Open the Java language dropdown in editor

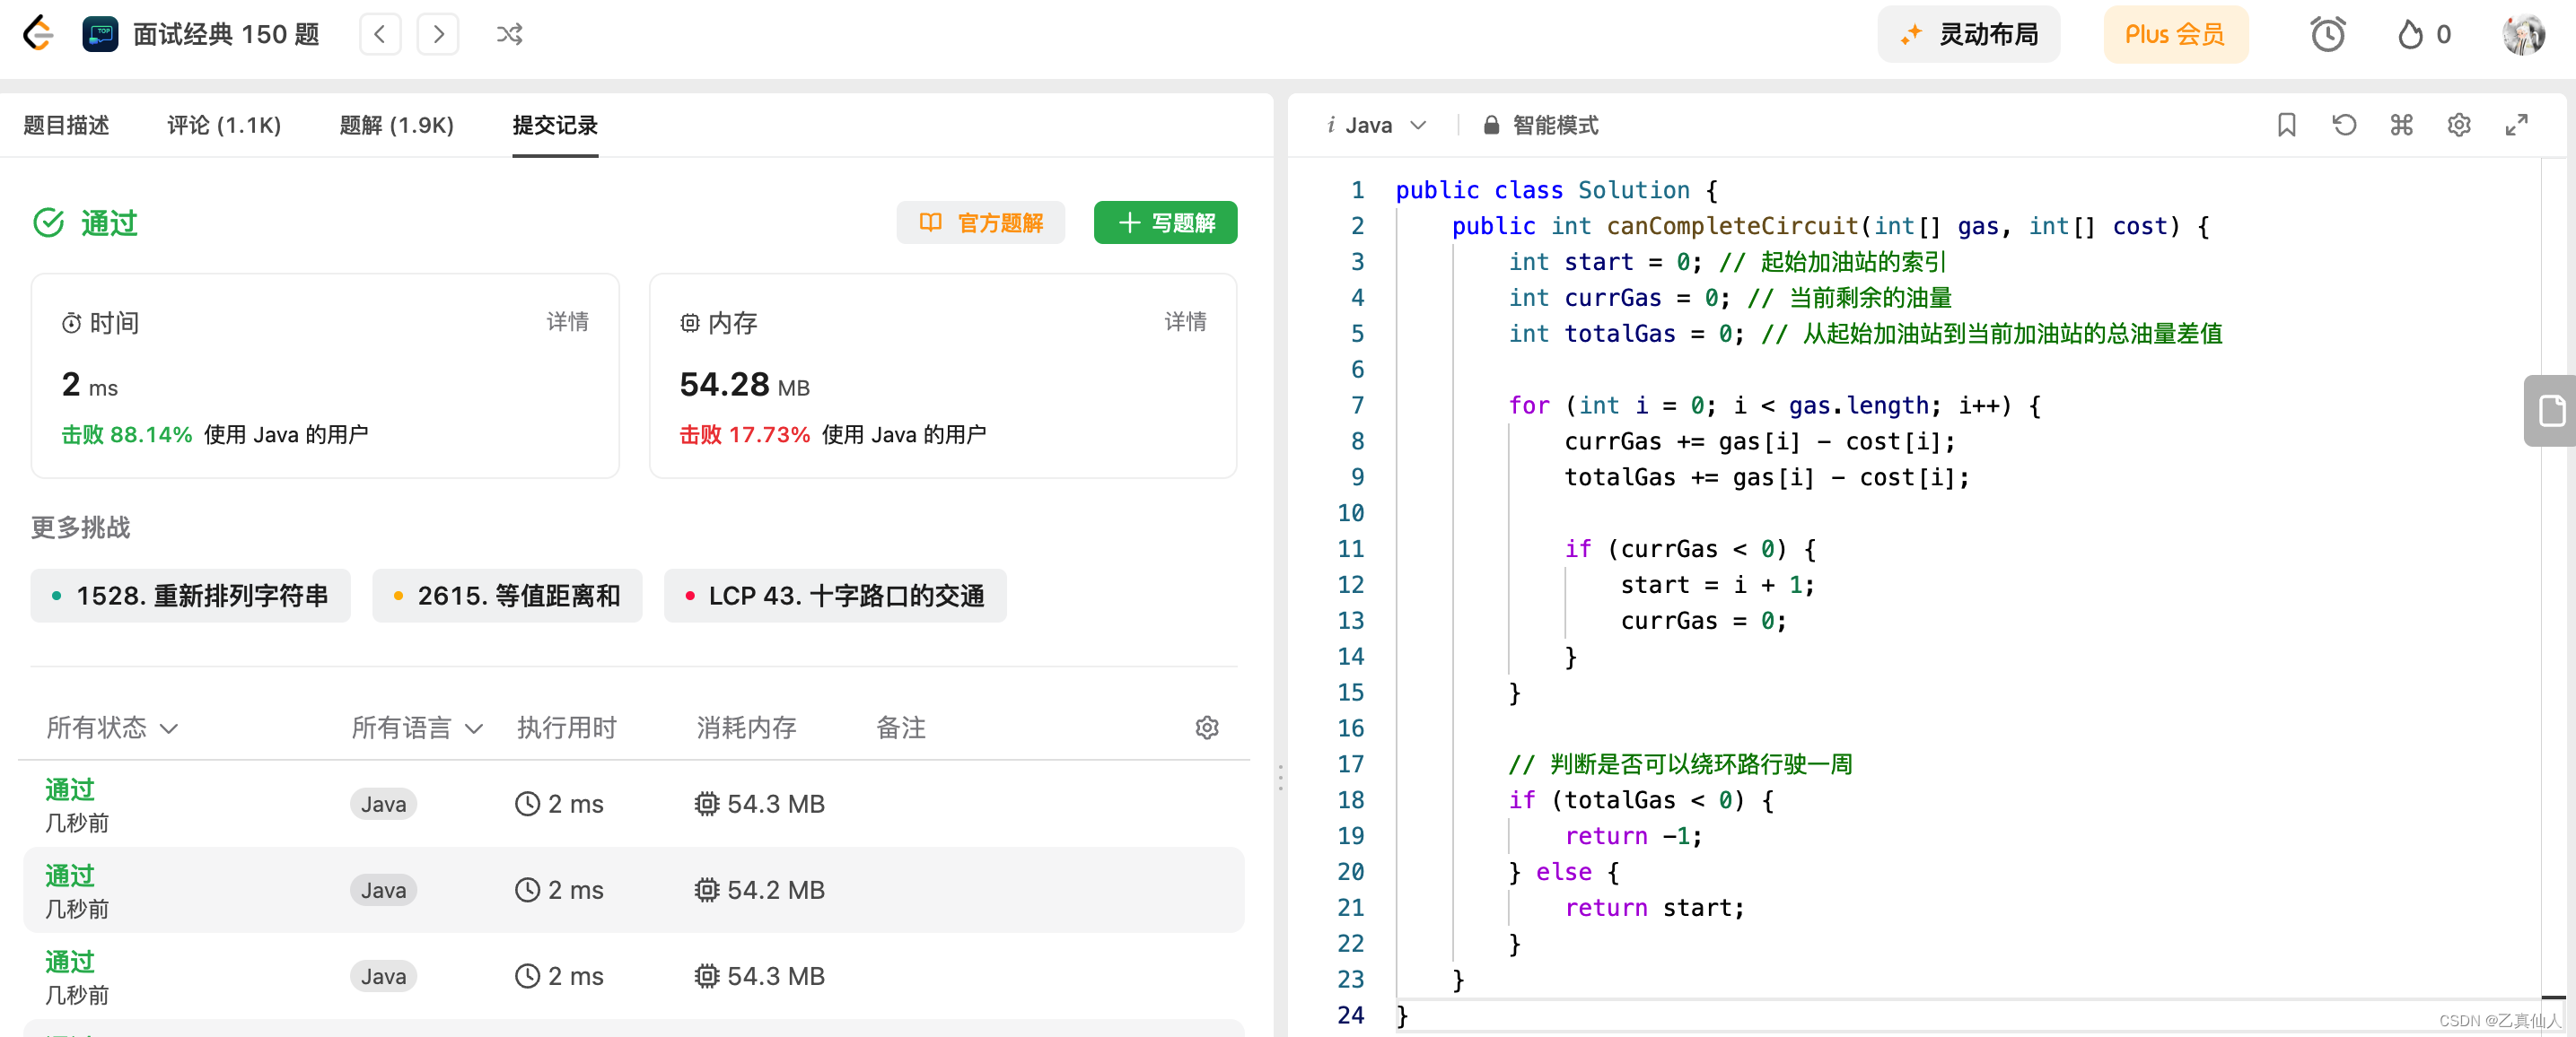coord(1377,125)
